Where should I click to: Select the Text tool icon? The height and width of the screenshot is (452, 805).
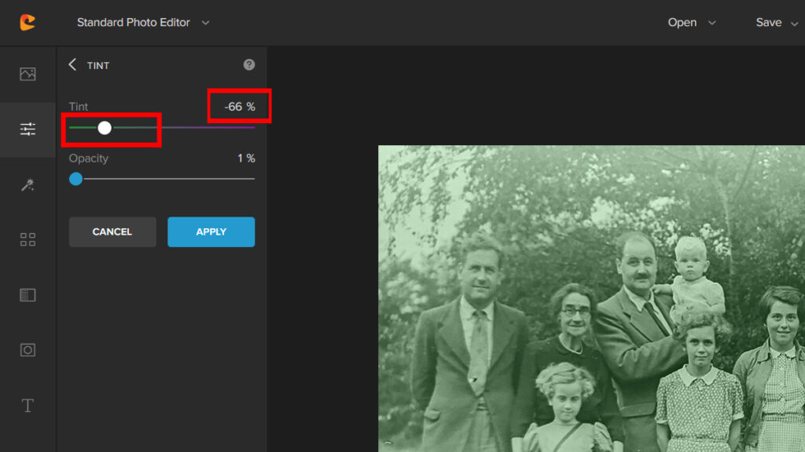point(28,406)
